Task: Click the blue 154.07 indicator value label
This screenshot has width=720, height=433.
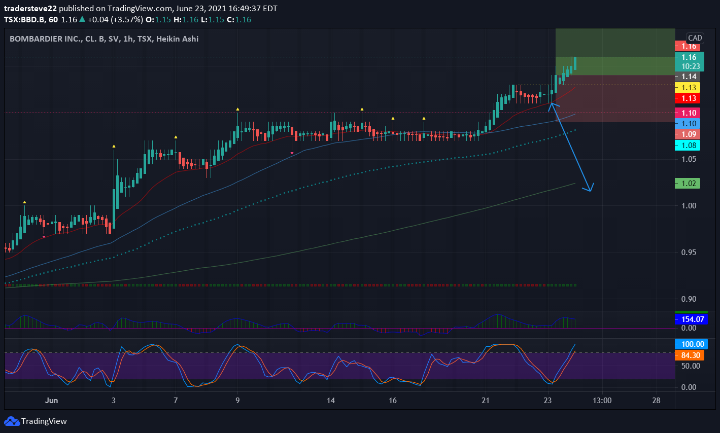Action: coord(691,319)
